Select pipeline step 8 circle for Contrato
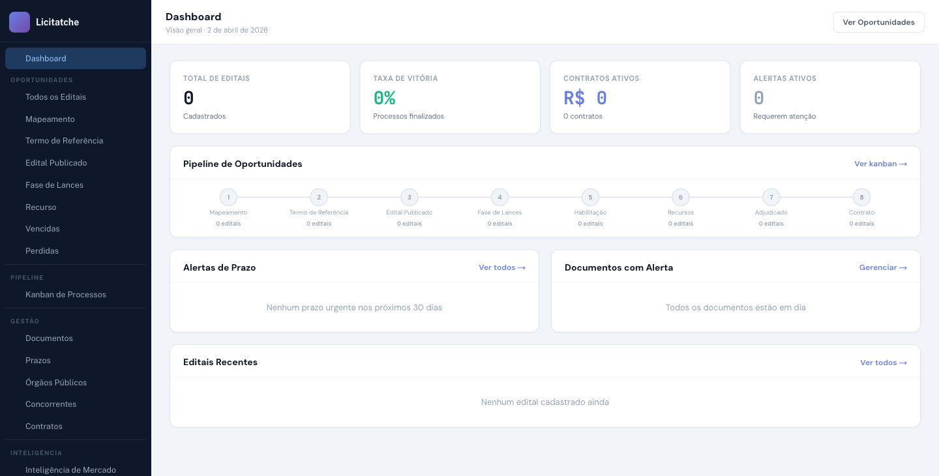This screenshot has width=939, height=476. [x=861, y=197]
